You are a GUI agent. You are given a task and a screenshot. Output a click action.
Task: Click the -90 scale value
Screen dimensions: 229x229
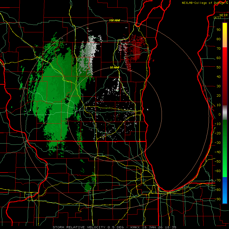coord(218,199)
